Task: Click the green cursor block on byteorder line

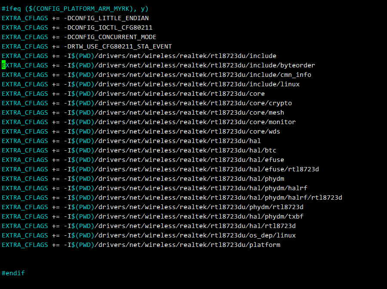Action: [x=4, y=65]
